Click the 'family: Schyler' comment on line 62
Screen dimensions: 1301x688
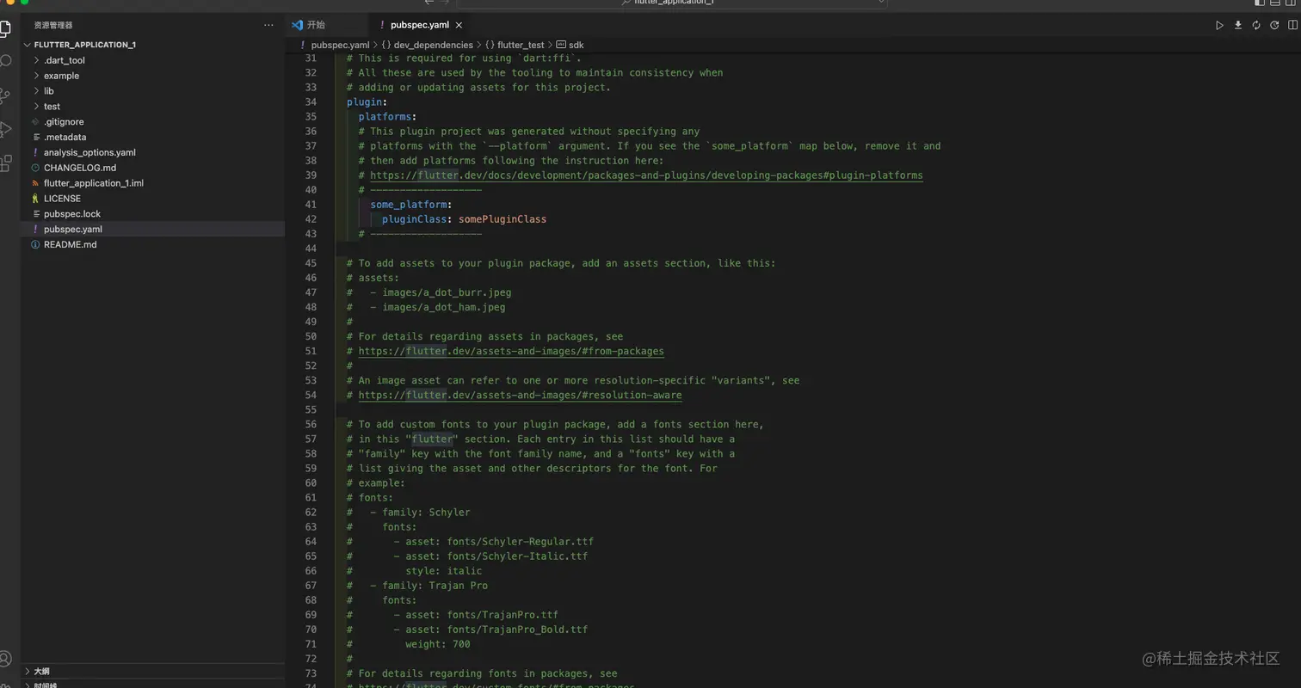[x=426, y=513]
